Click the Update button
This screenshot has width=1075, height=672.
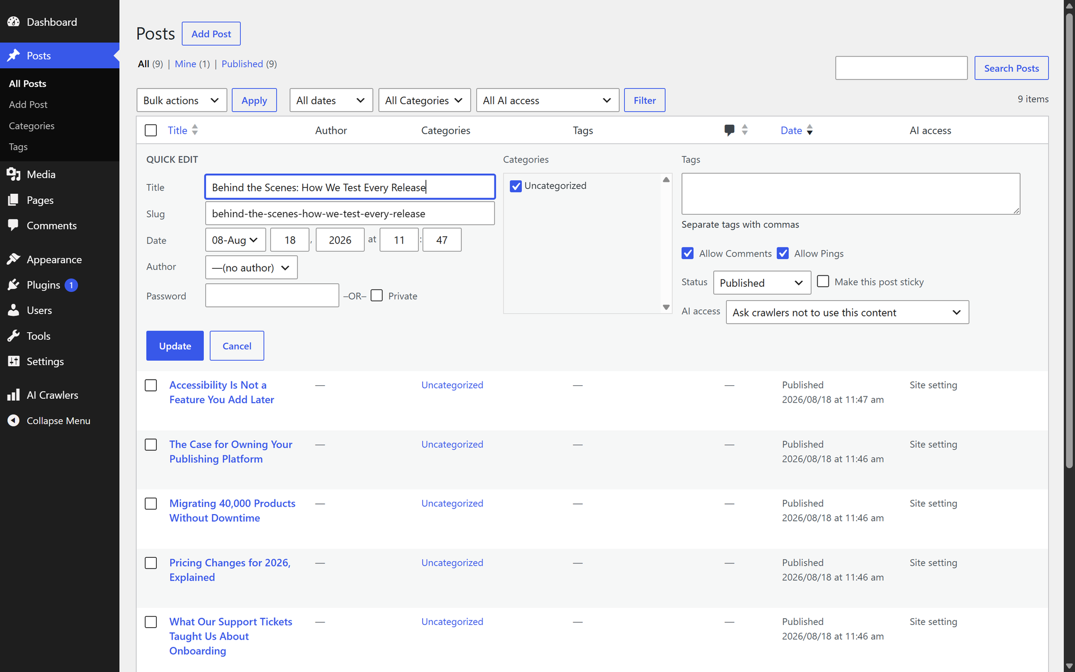(x=175, y=346)
